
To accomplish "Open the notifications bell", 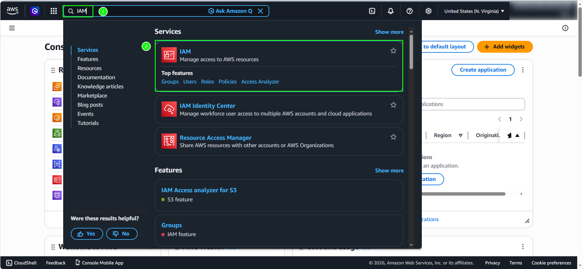I will click(391, 11).
